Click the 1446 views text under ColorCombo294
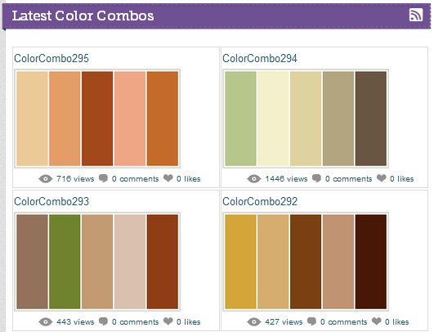The image size is (434, 332). [x=286, y=179]
